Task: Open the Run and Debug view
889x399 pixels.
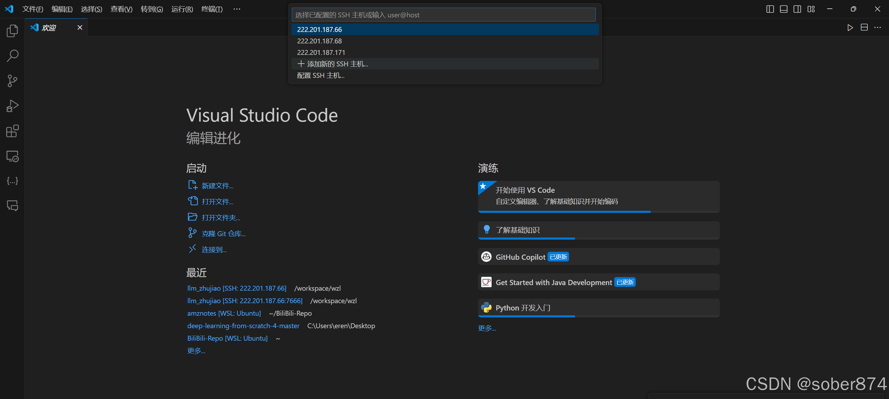Action: (x=12, y=106)
